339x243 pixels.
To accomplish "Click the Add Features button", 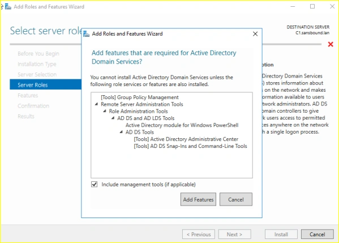I will 198,199.
